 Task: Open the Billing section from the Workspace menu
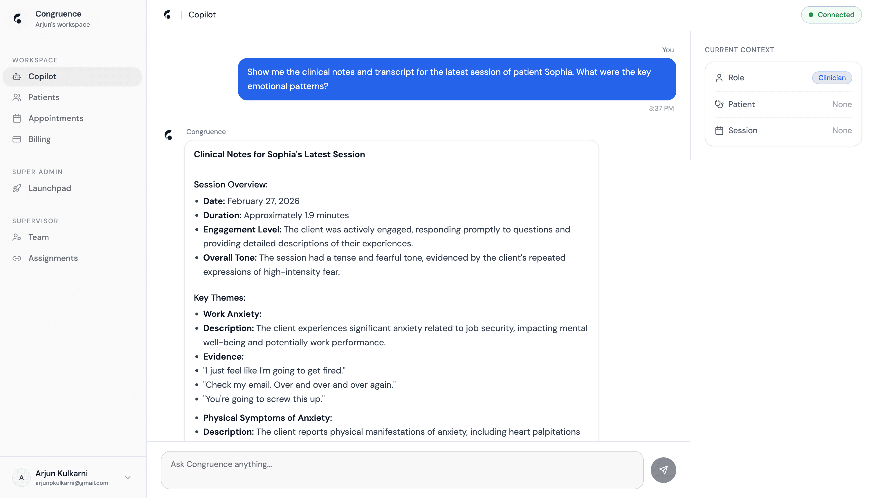[39, 139]
